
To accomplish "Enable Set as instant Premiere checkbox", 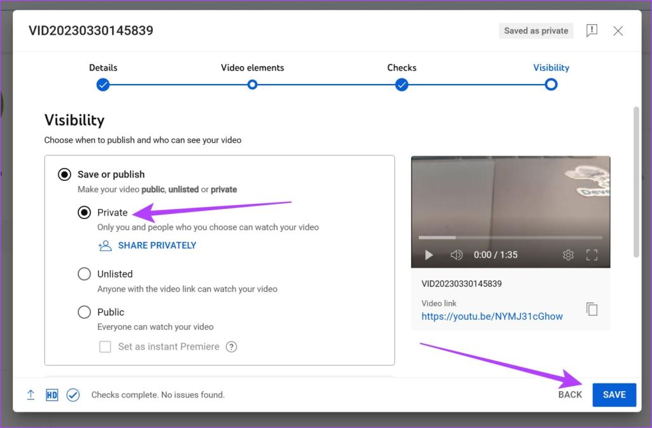I will click(105, 346).
